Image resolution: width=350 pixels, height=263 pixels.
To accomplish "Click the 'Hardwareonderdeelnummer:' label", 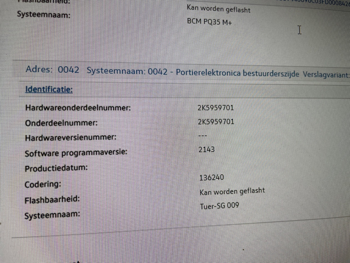I will click(78, 107).
